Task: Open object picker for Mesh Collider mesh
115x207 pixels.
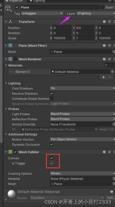Action: 114,184
